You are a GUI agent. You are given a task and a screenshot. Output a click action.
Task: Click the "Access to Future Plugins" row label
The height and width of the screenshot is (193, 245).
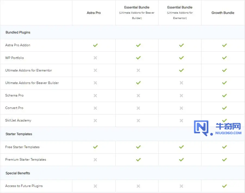click(x=24, y=186)
